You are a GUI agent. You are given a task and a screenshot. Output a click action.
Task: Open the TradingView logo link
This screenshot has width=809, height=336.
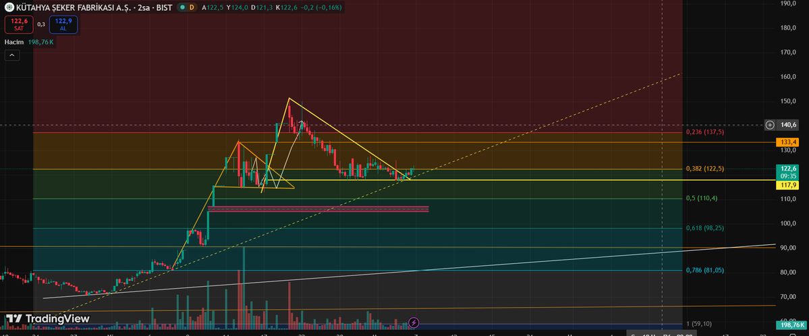click(48, 319)
